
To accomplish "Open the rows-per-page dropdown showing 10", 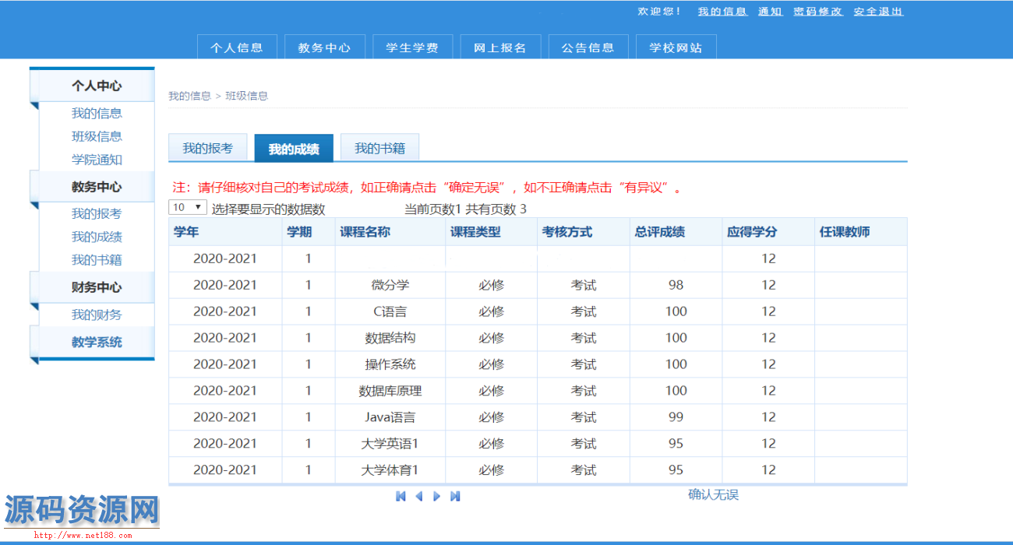I will click(x=188, y=208).
